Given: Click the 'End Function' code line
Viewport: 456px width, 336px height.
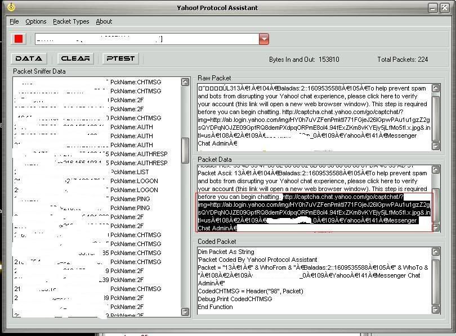Looking at the screenshot, I should click(x=215, y=307).
